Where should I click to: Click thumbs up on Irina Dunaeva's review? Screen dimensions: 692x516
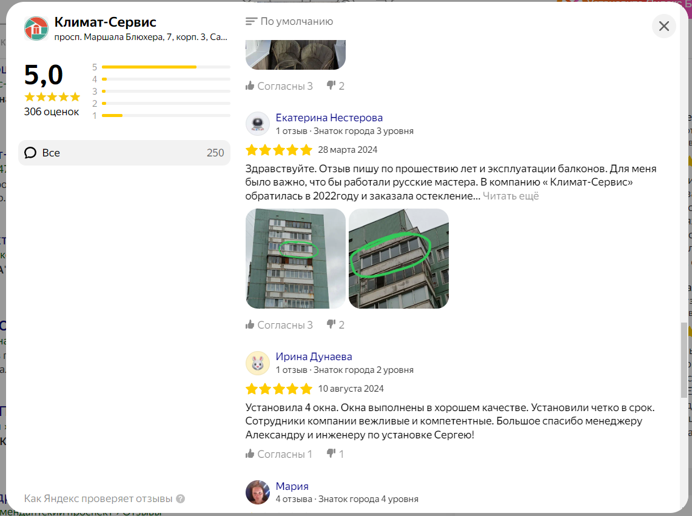278,454
